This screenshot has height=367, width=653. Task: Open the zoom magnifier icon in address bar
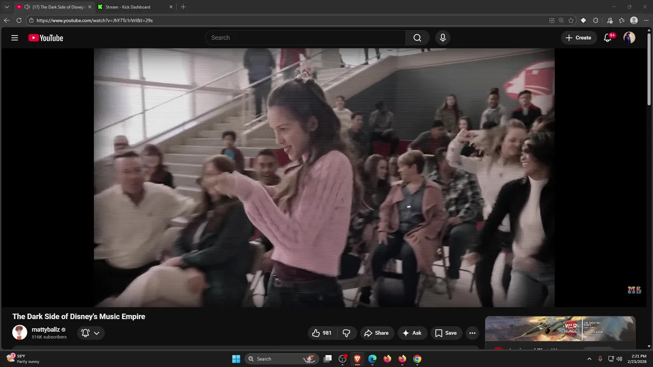pos(561,20)
